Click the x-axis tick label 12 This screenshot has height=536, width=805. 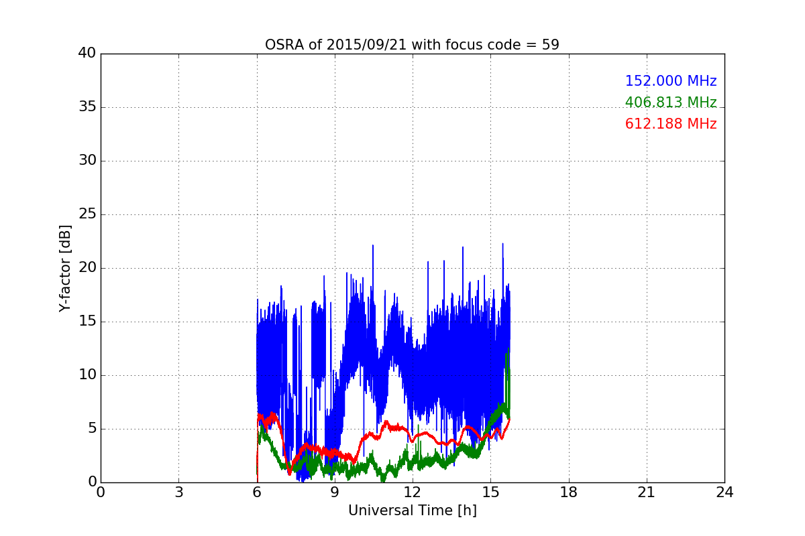click(x=413, y=492)
